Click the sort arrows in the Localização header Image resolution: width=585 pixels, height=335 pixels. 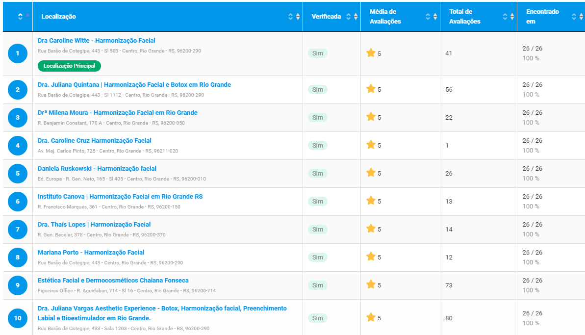coord(294,16)
